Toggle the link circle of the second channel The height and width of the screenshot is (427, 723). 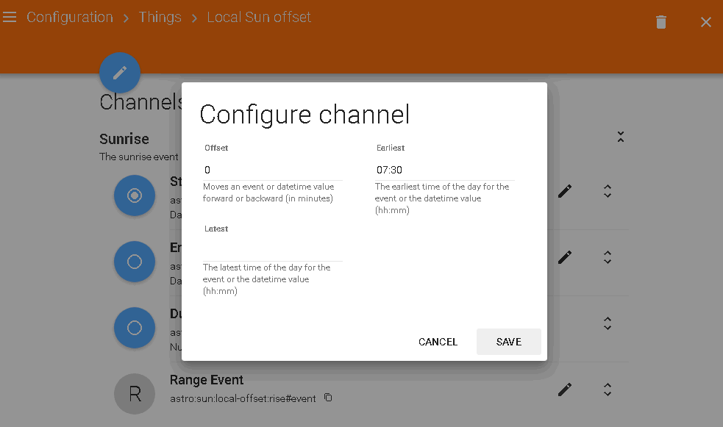point(135,262)
